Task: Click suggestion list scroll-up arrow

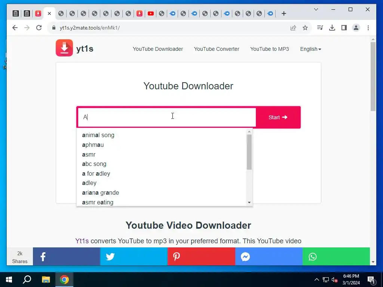Action: point(249,132)
